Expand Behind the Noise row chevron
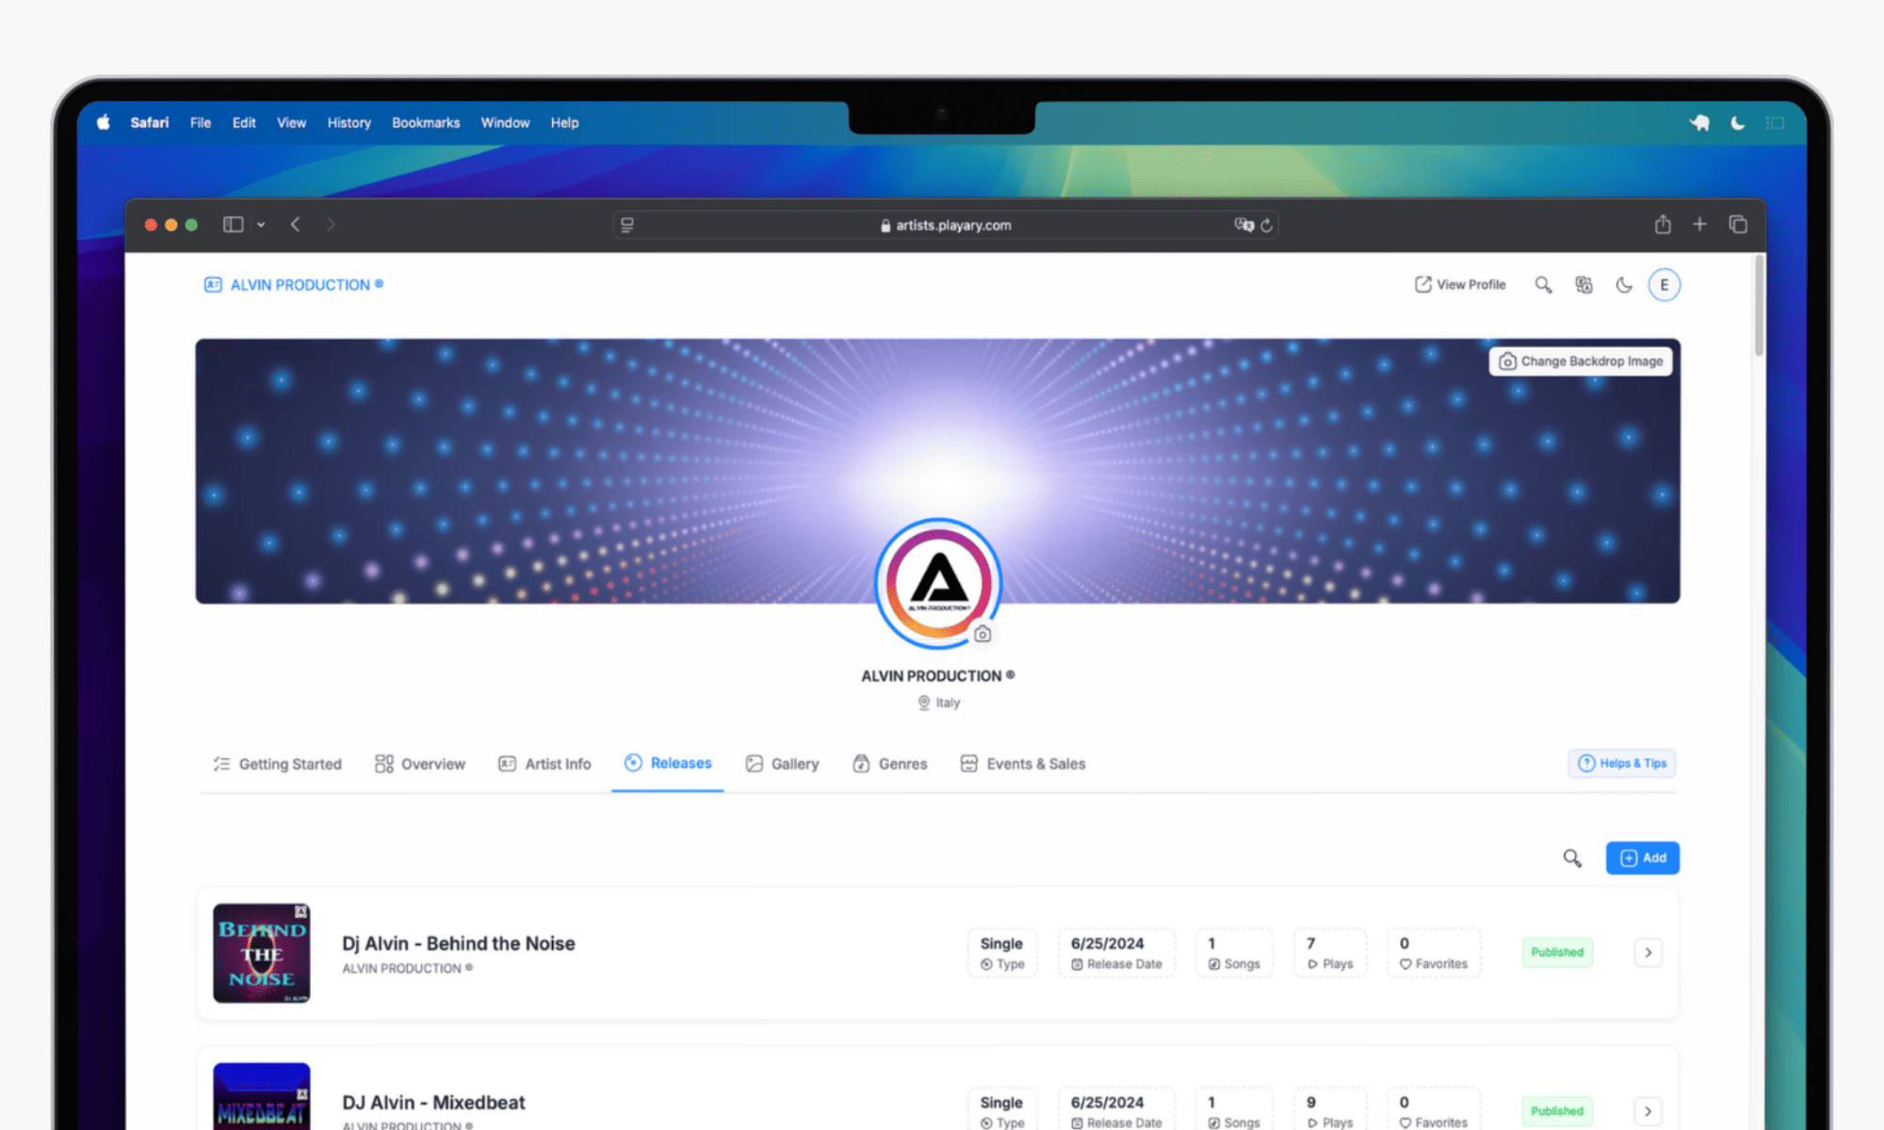 click(x=1648, y=952)
